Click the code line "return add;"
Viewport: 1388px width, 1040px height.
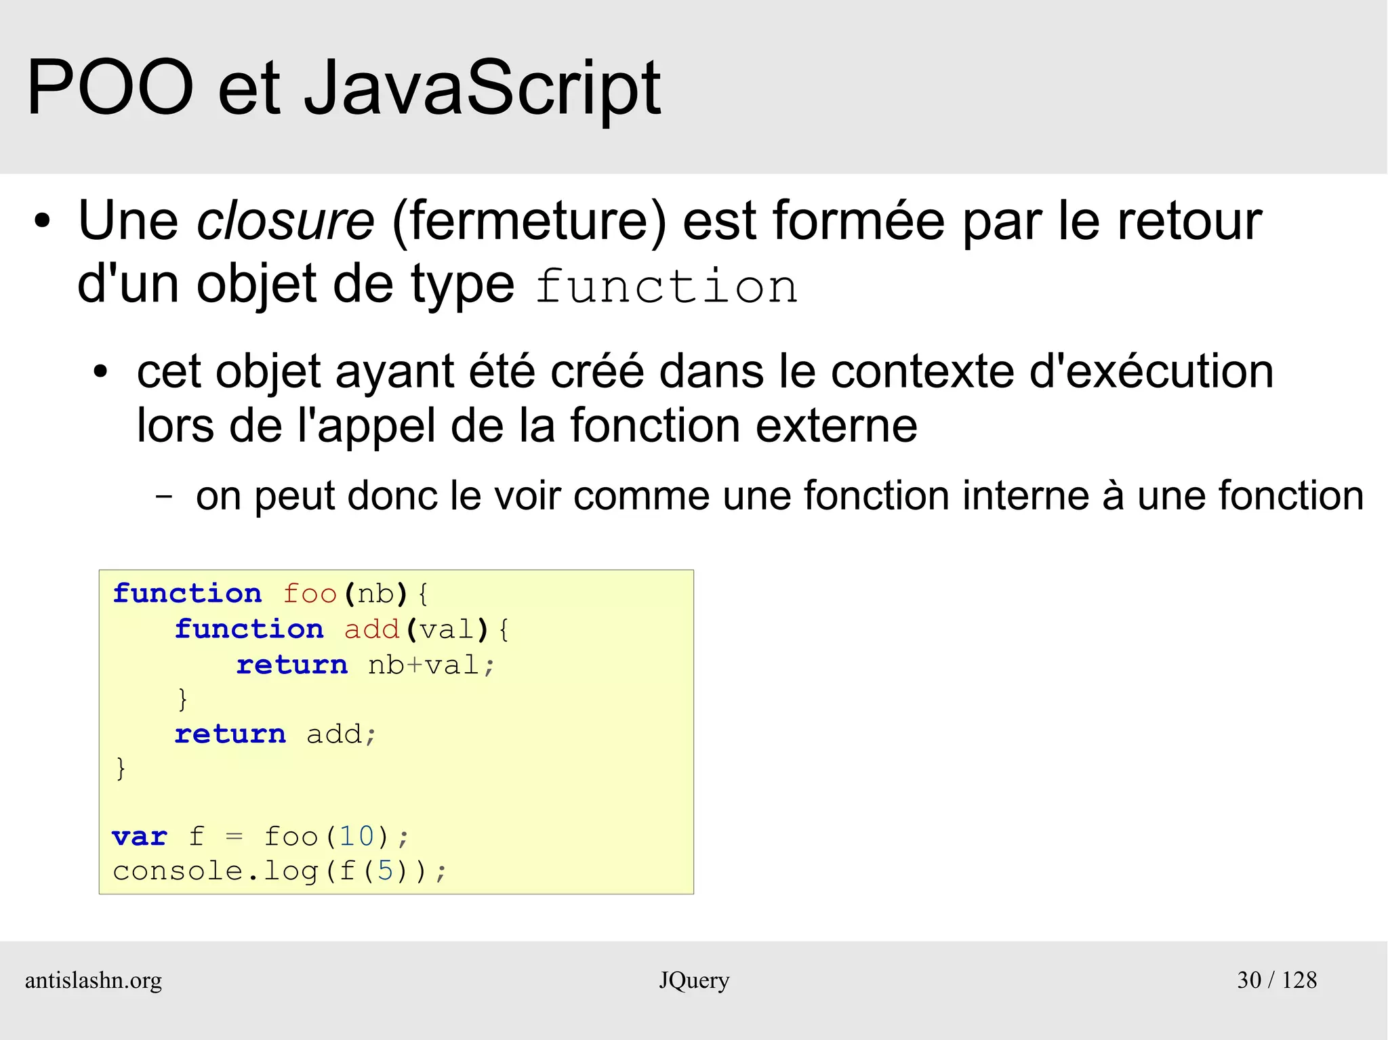tap(275, 734)
